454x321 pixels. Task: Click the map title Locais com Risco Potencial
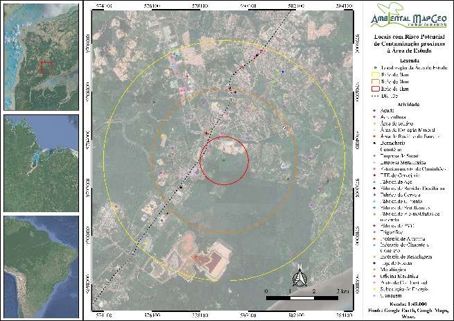coord(408,43)
